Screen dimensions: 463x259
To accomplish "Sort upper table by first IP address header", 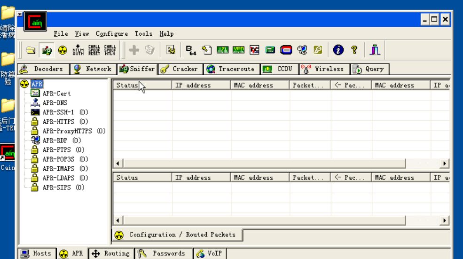I will pos(201,86).
